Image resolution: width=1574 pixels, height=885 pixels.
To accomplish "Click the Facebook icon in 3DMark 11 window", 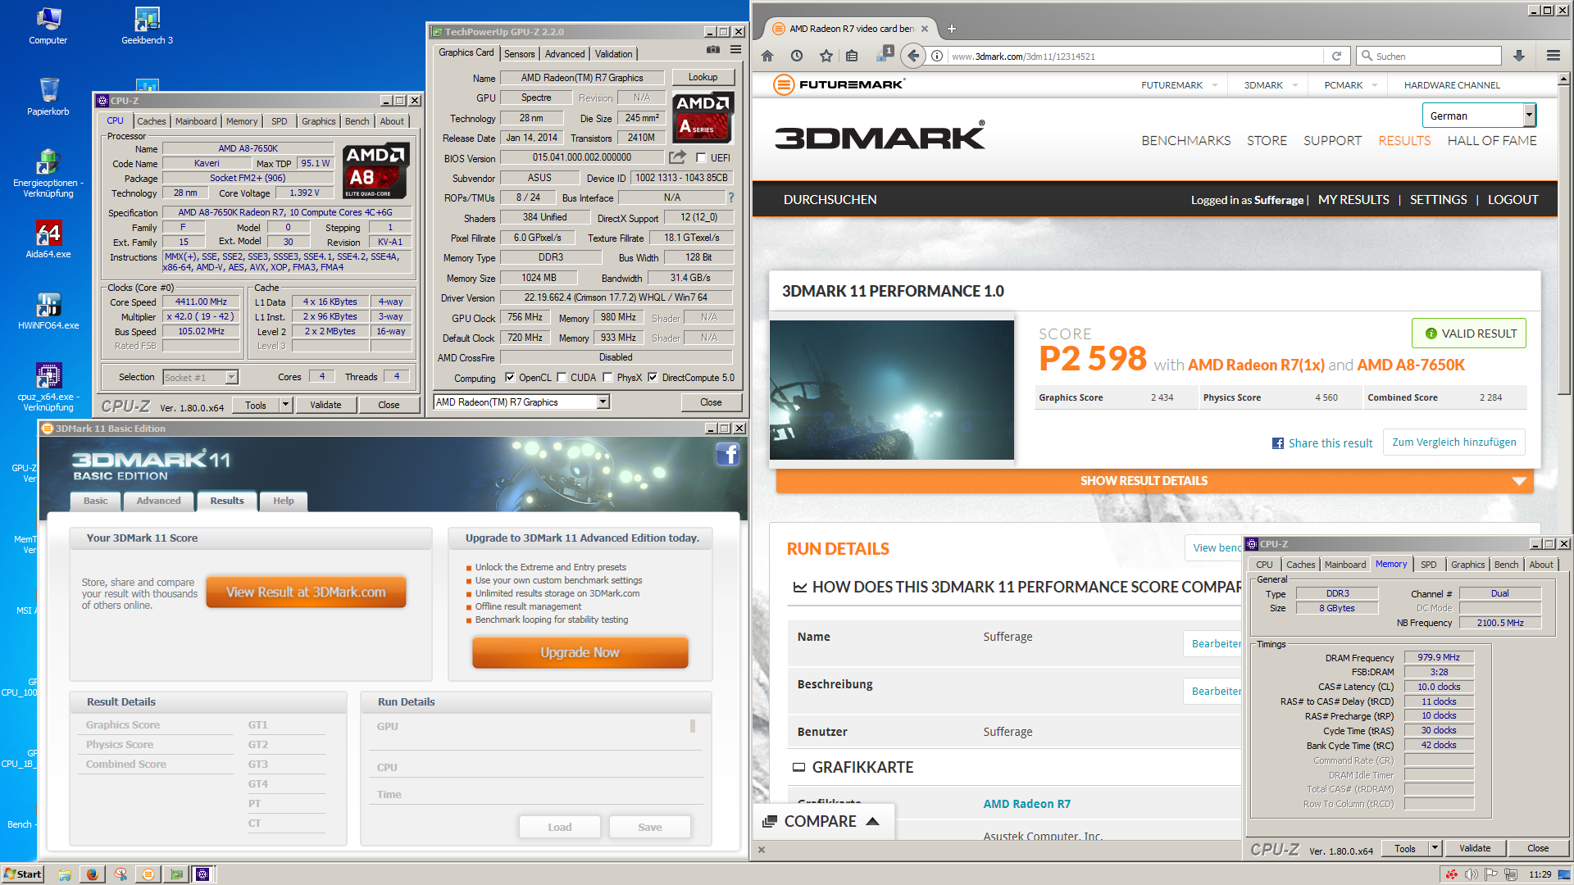I will click(x=727, y=454).
